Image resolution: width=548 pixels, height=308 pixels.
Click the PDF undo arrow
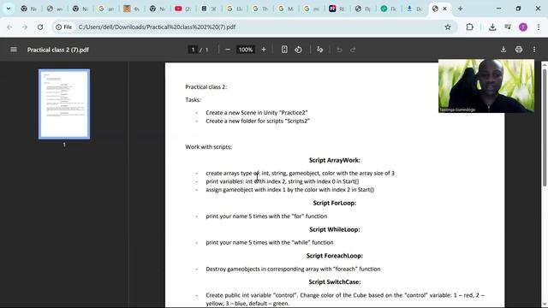point(339,50)
